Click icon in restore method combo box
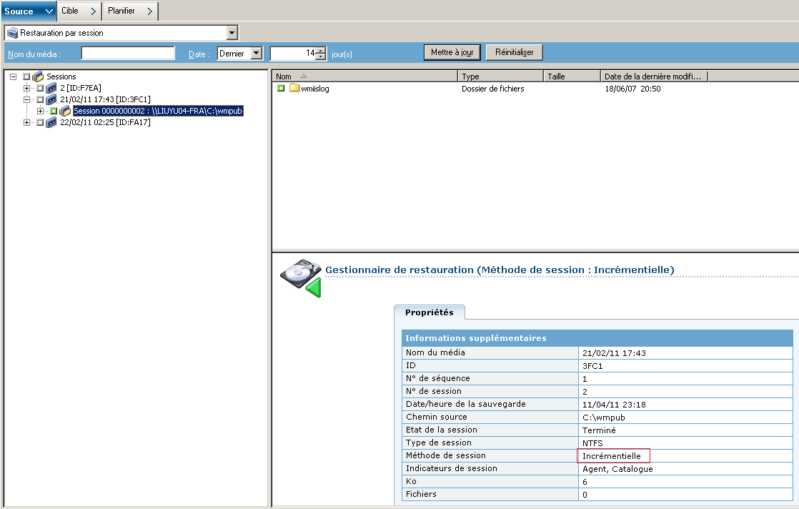 12,33
